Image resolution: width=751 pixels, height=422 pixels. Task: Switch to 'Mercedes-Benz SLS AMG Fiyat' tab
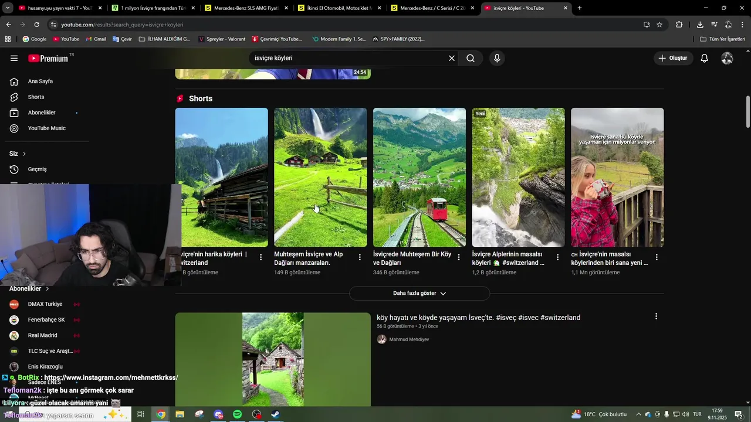pyautogui.click(x=246, y=8)
